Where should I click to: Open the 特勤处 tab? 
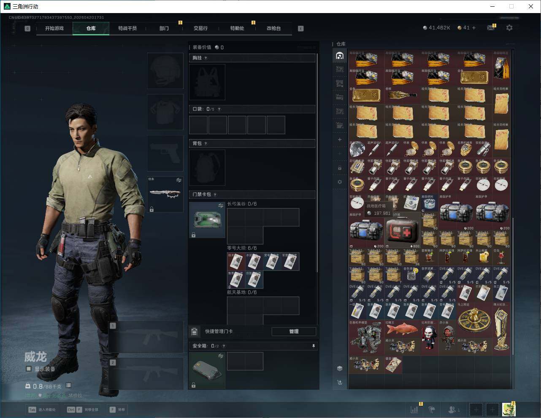[x=237, y=28]
